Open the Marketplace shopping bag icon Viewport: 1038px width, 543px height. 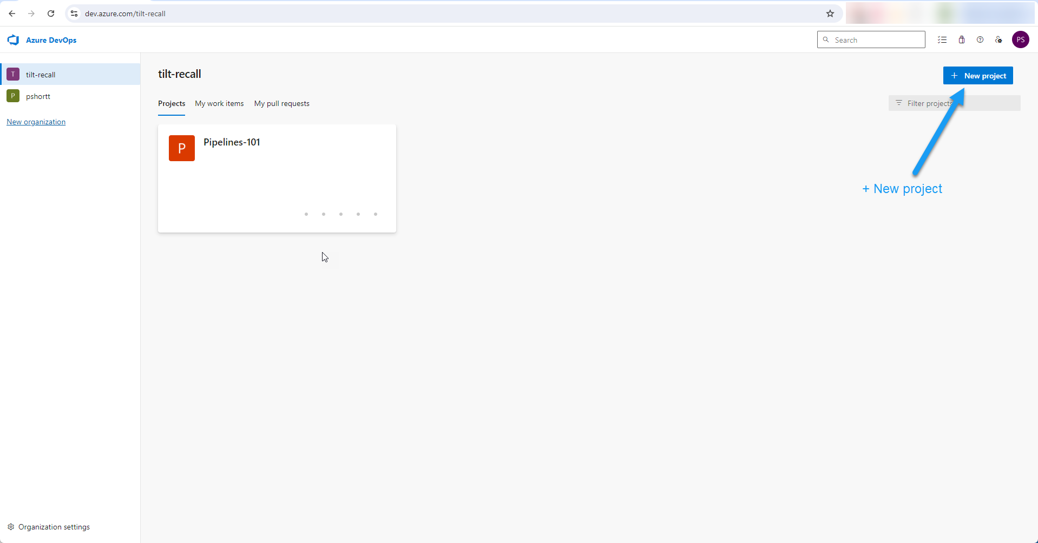coord(962,40)
